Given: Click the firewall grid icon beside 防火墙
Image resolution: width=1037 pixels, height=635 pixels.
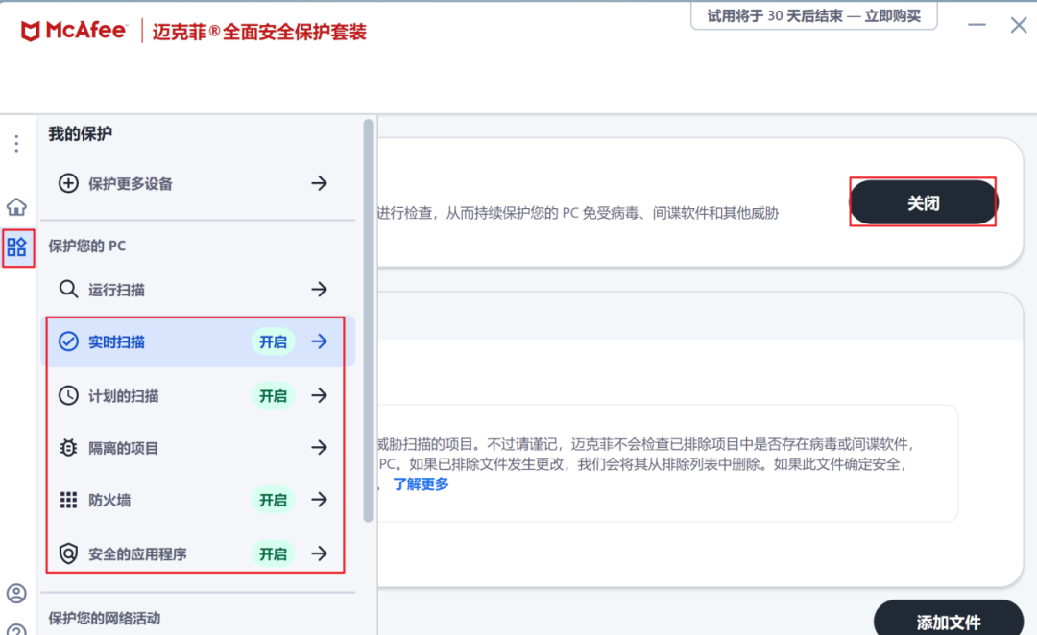Looking at the screenshot, I should 68,500.
